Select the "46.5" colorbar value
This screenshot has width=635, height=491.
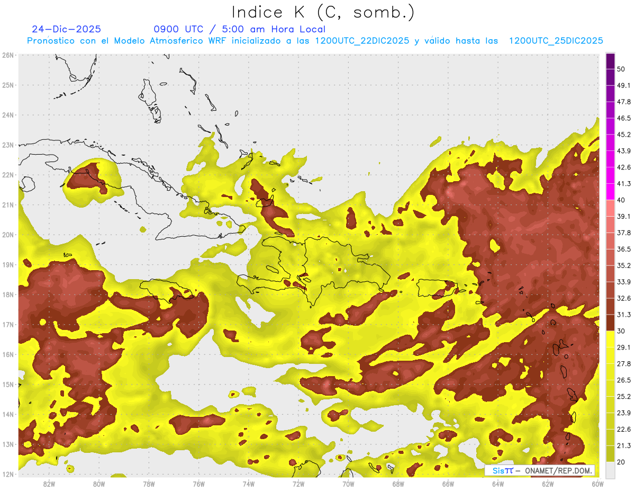click(x=624, y=118)
